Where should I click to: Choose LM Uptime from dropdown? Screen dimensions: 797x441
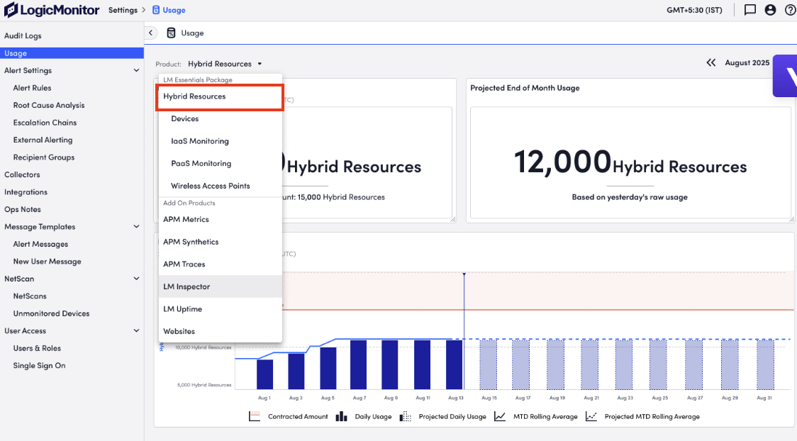[x=220, y=308]
